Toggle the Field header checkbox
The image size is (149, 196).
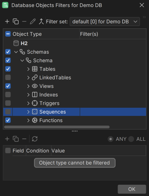pyautogui.click(x=8, y=150)
